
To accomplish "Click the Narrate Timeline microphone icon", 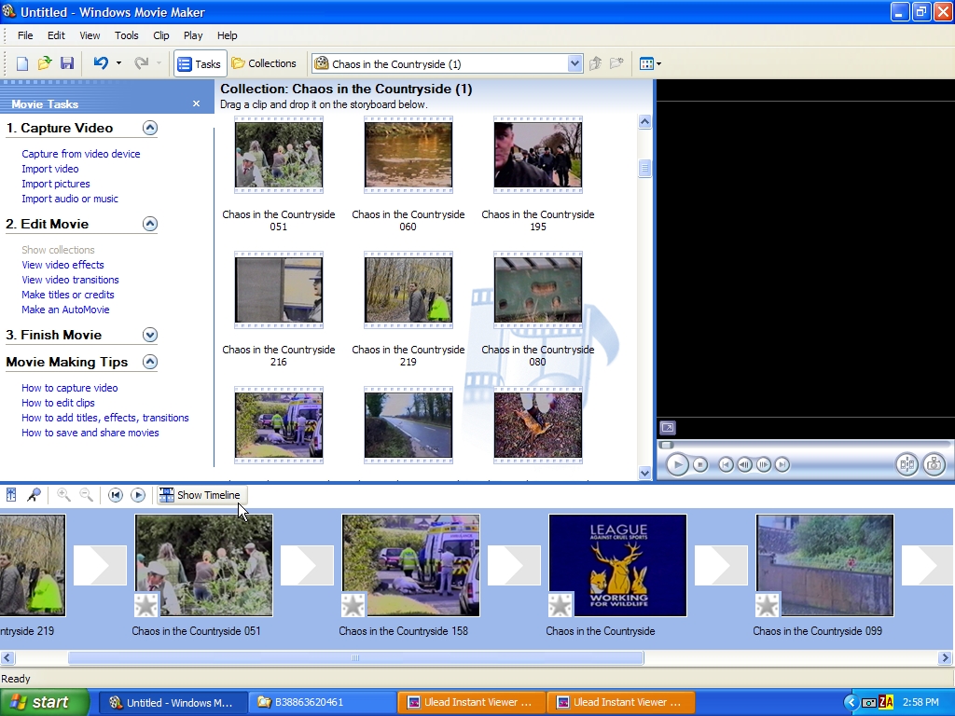I will point(34,495).
